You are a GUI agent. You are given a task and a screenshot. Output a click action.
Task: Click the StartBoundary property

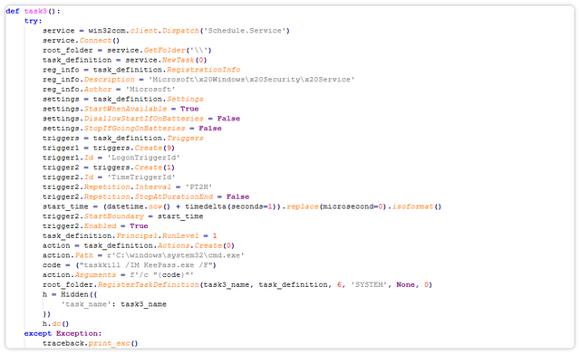click(x=114, y=216)
